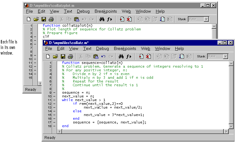Click Show Function (f) icon in collatz.m toolbar
Viewport: 238px width, 143px height.
click(x=129, y=56)
